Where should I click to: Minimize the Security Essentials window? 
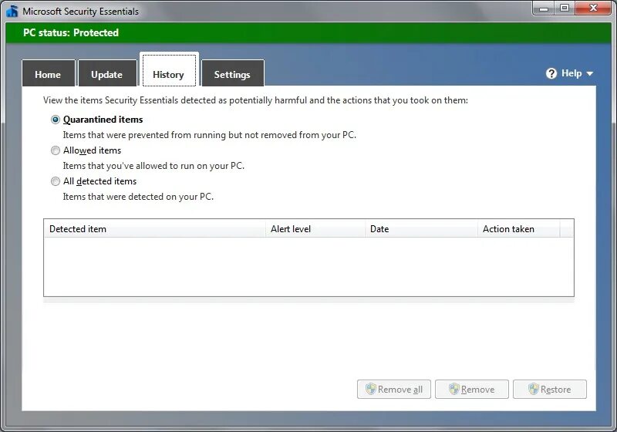(544, 8)
